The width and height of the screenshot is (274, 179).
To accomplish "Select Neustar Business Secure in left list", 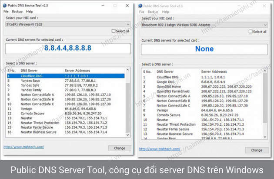I will coord(66,132).
